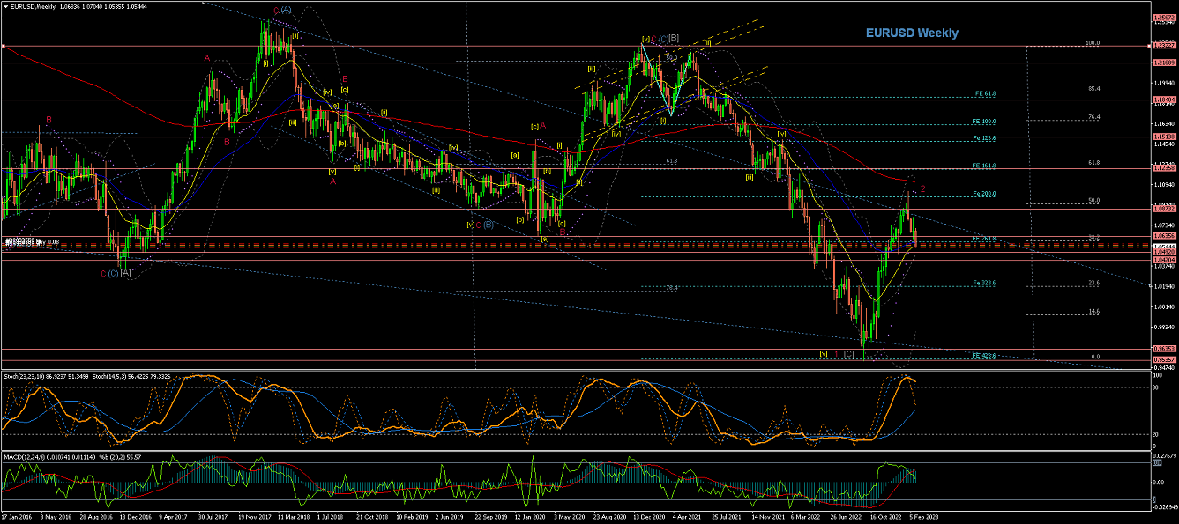The image size is (1179, 524).
Task: Select the 0.027679 MACD scale value
Action: pos(1166,455)
